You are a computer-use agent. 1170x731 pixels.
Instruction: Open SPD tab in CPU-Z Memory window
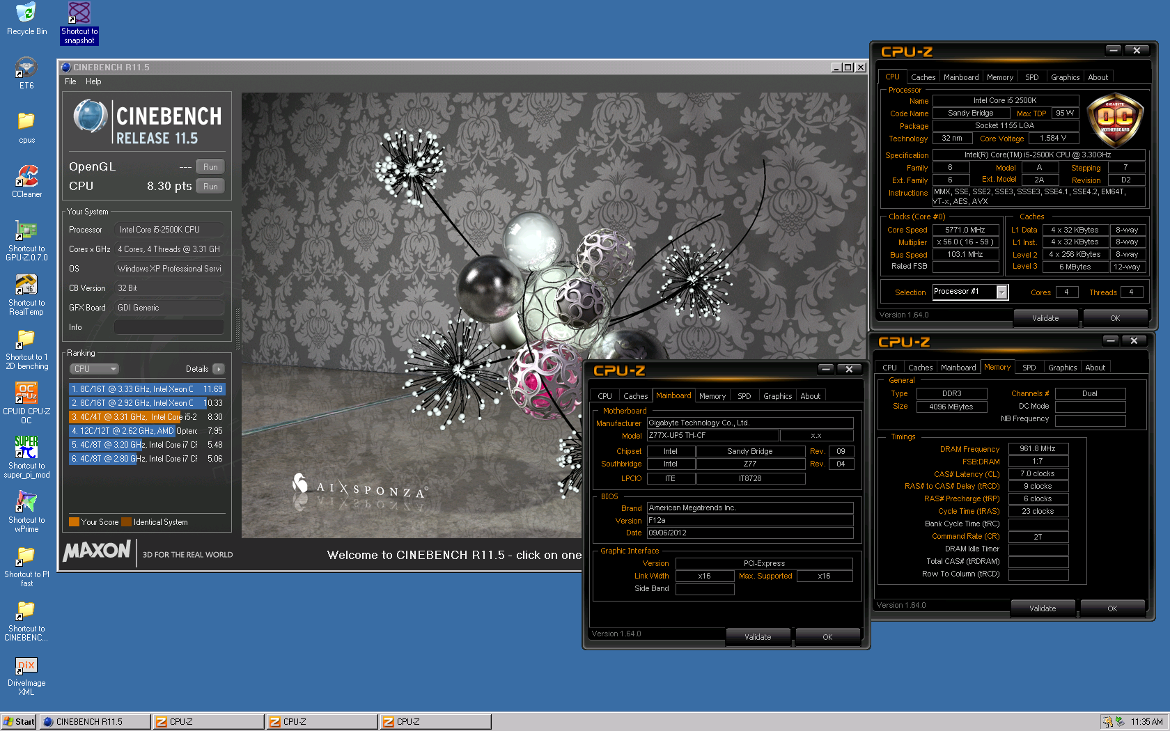pos(1029,368)
